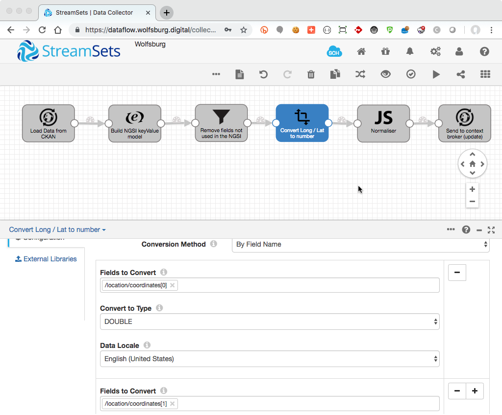Screen dimensions: 502x415
Task: Share pipeline using share icon
Action: click(x=461, y=74)
